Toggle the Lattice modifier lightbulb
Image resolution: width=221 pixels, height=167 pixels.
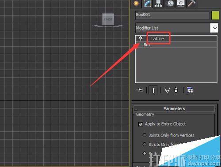(141, 38)
